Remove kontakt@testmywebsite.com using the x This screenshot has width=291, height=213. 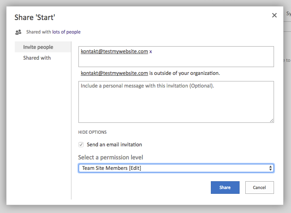[x=151, y=51]
